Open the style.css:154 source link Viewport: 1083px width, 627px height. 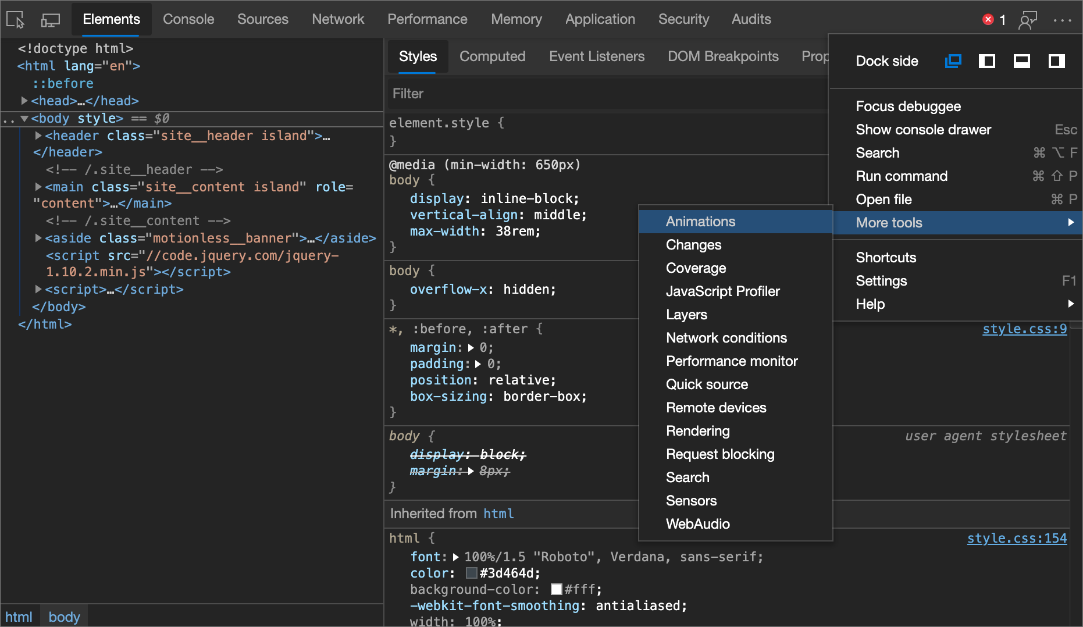1017,539
